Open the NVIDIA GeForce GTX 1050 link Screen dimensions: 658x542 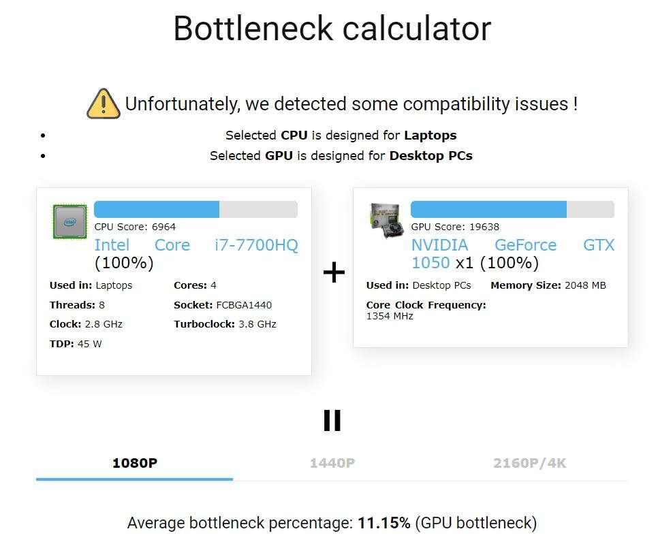coord(512,253)
